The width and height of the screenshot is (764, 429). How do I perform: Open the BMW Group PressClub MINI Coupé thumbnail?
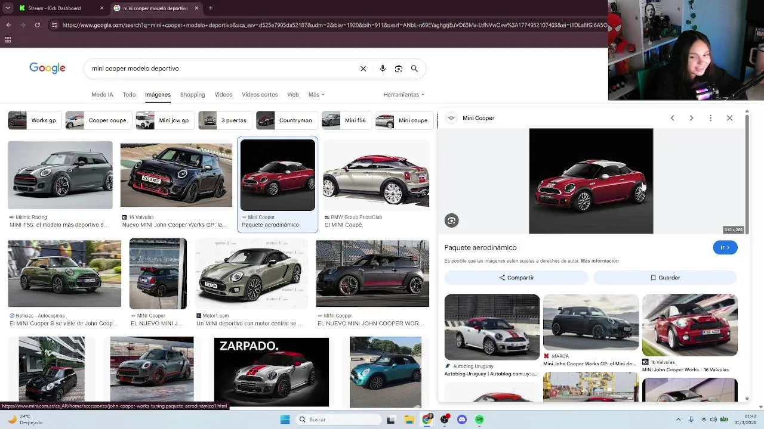(376, 176)
